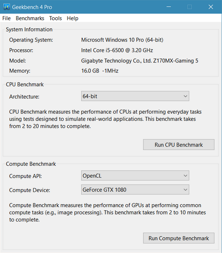
Task: Click the CPU Benchmark description paragraph
Action: (x=105, y=119)
